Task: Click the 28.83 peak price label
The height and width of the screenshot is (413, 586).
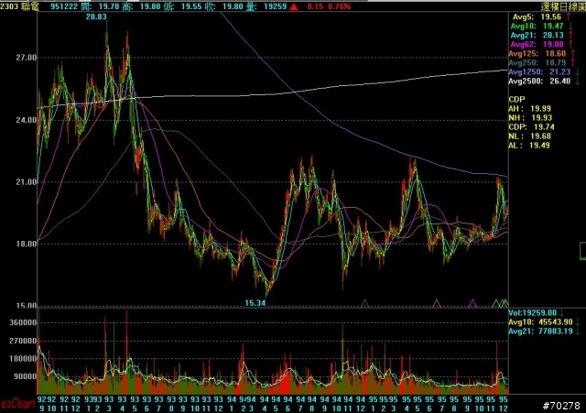Action: 96,16
